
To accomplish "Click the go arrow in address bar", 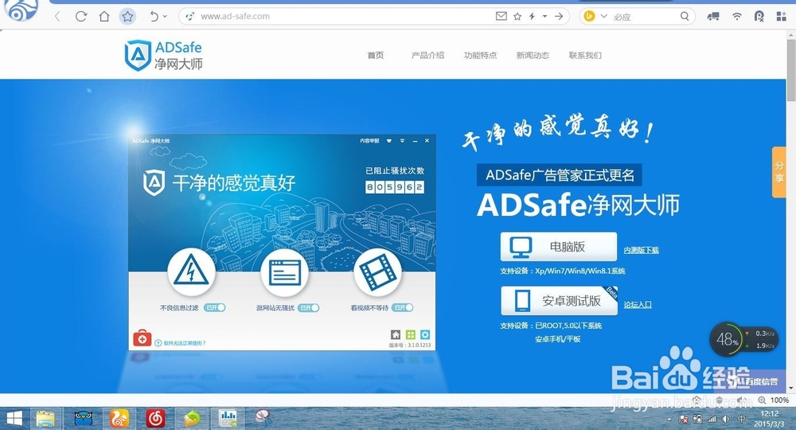I will pyautogui.click(x=559, y=16).
